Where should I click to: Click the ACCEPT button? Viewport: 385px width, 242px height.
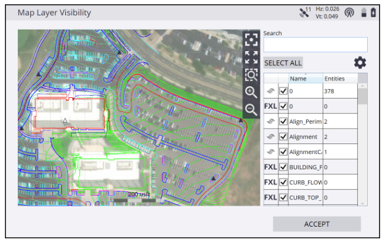[317, 224]
